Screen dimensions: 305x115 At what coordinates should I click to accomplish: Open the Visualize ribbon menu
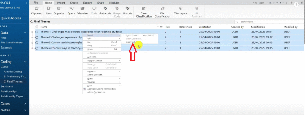pyautogui.click(x=83, y=11)
